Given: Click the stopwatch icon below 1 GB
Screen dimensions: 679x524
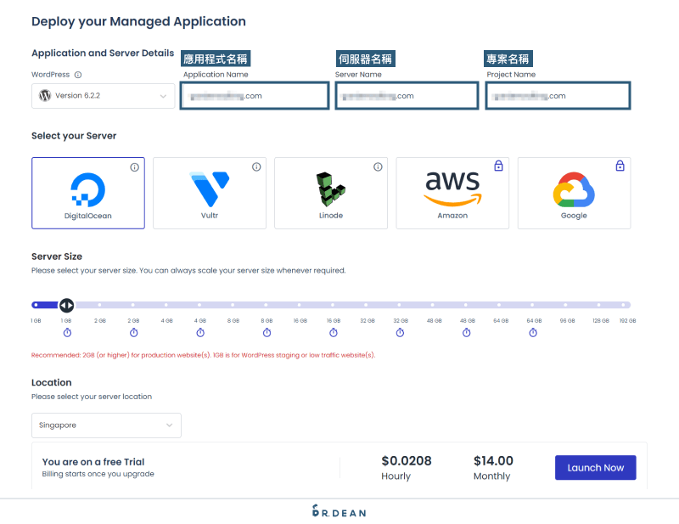Looking at the screenshot, I should coord(67,333).
